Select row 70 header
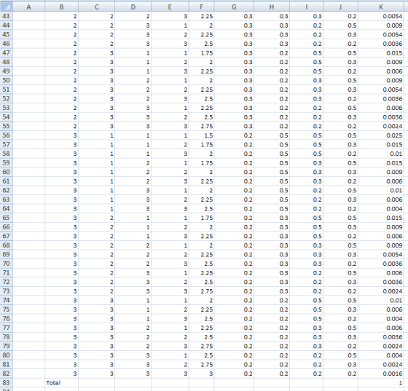The image size is (408, 391). click(7, 264)
